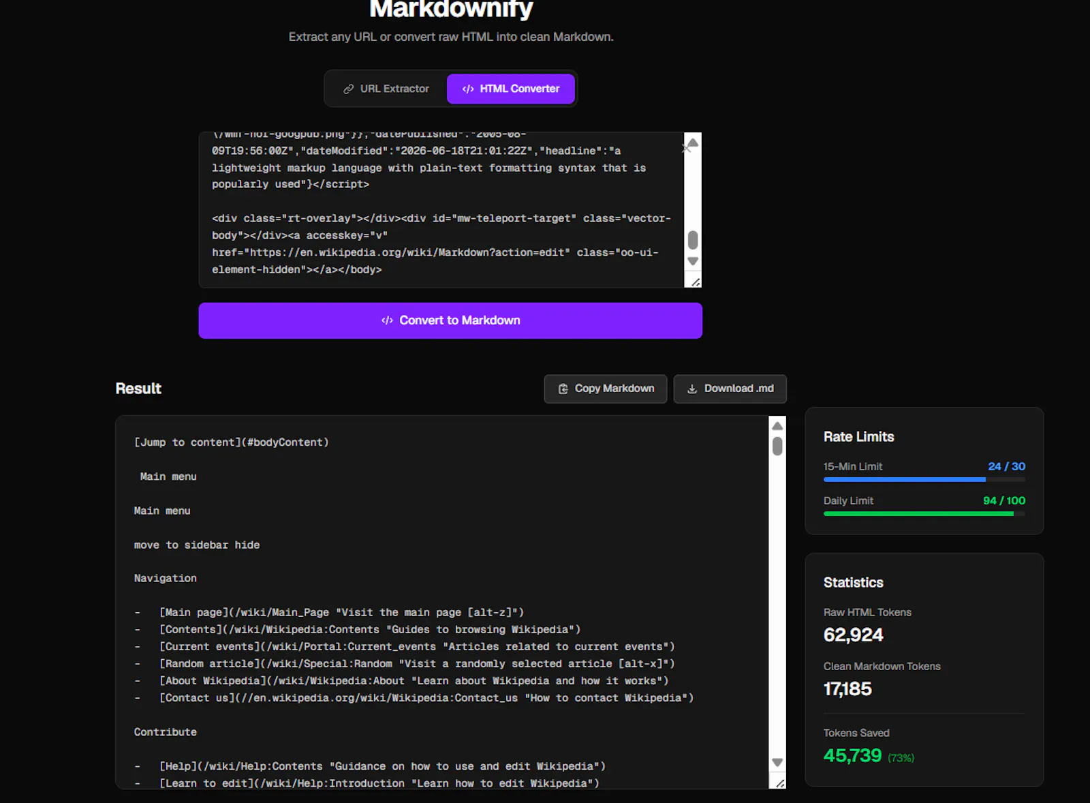Click the 'Daily Limit' label

pos(848,501)
